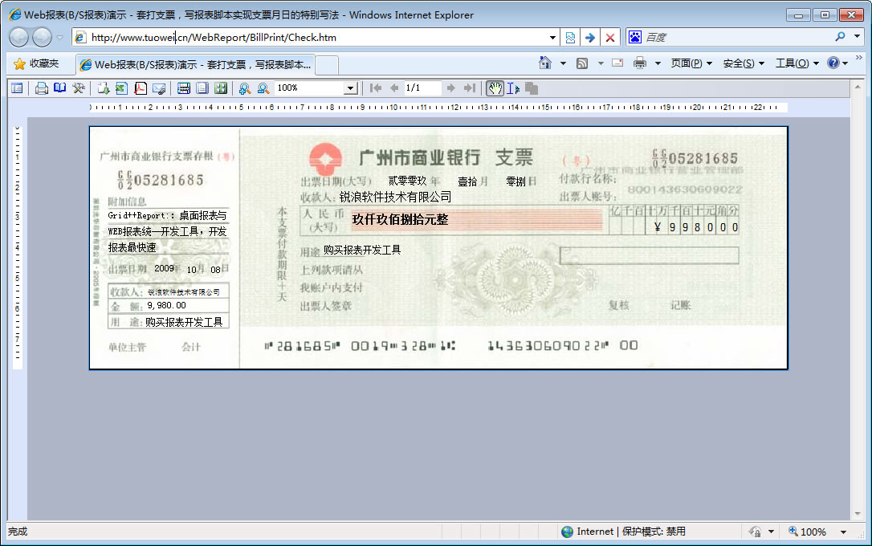Click the 收藏夹 favorites button
The image size is (872, 546).
tap(36, 63)
